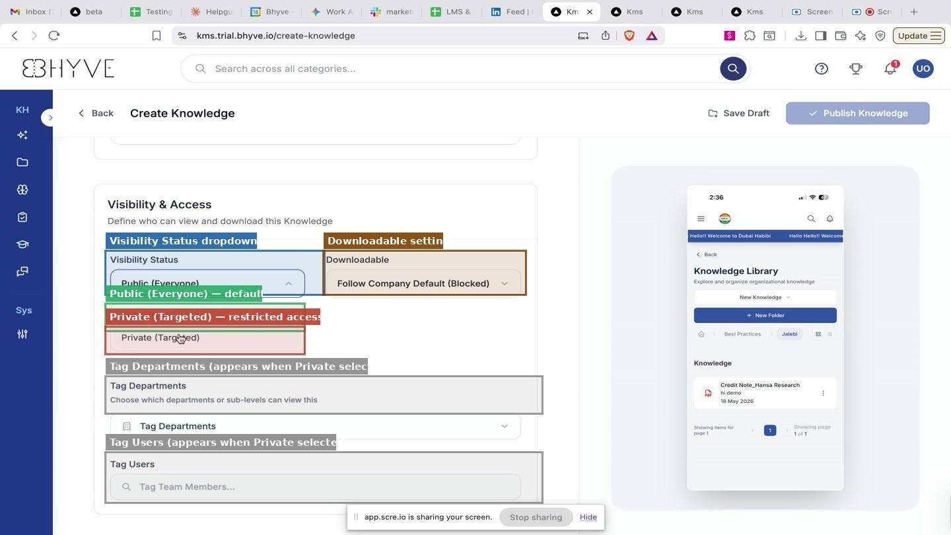Open the Jalebi breadcrumb chip
The width and height of the screenshot is (951, 535).
[789, 334]
